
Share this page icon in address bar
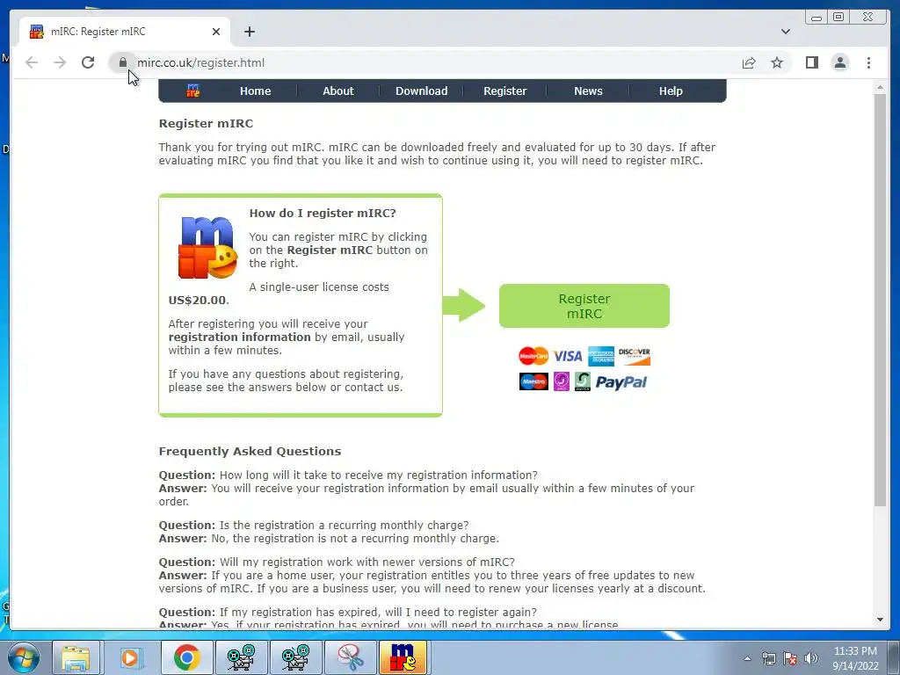tap(749, 62)
